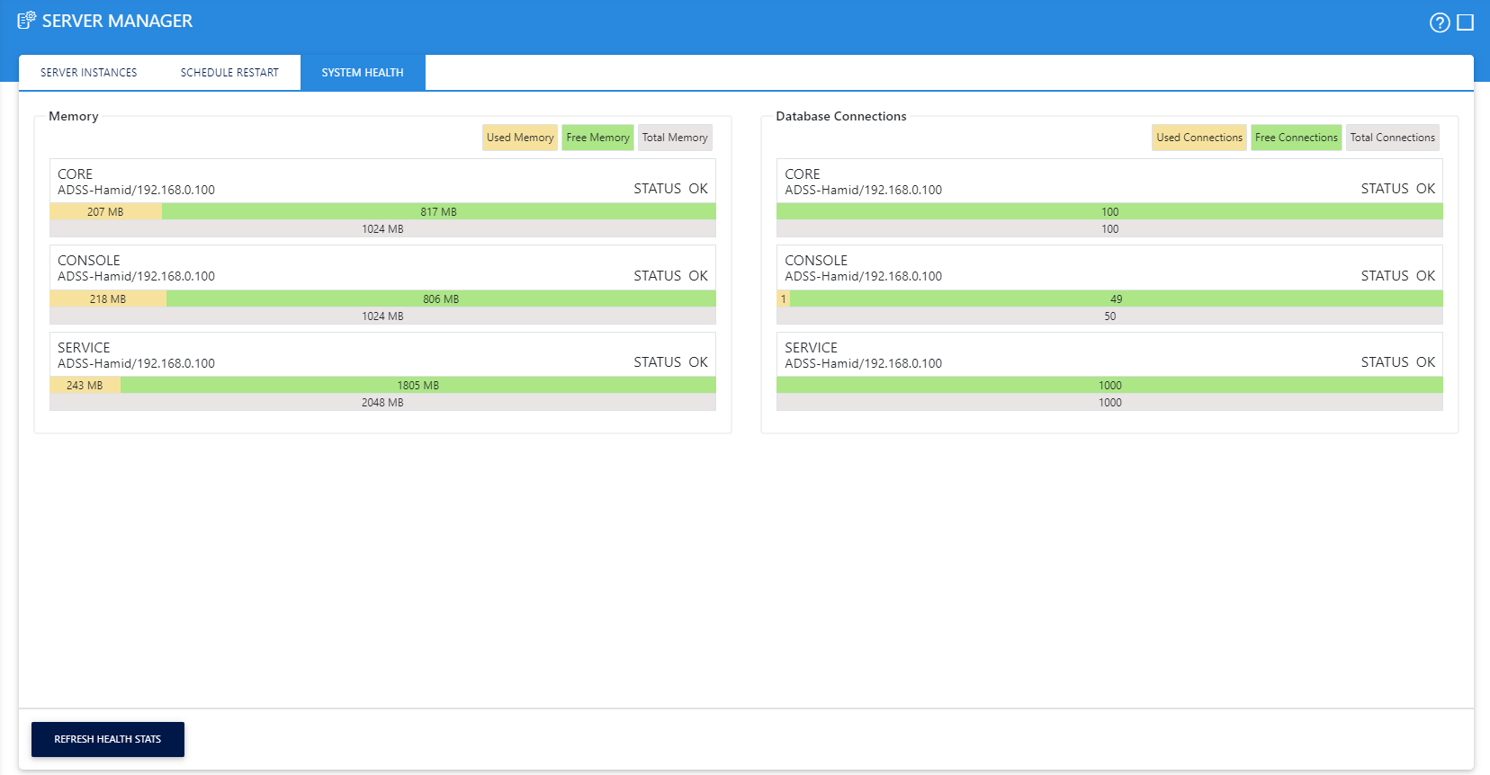Select the System Health tab
Viewport: 1490px width, 775px height.
[363, 73]
